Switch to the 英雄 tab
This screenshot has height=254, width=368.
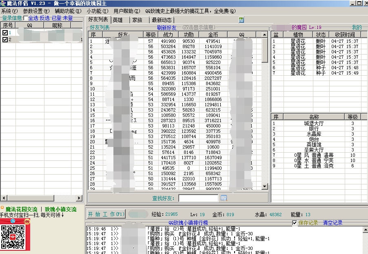point(117,19)
